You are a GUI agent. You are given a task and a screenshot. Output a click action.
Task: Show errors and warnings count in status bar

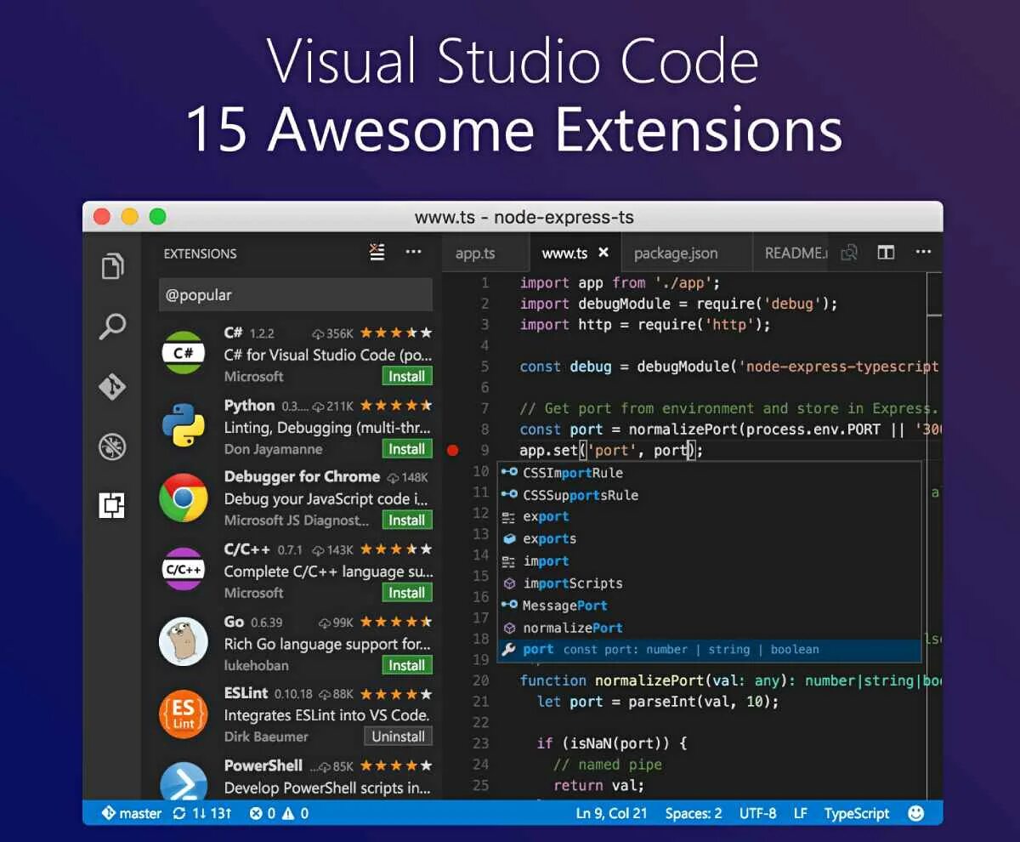point(279,813)
